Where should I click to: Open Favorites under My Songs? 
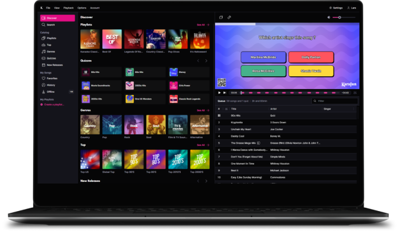[x=50, y=78]
